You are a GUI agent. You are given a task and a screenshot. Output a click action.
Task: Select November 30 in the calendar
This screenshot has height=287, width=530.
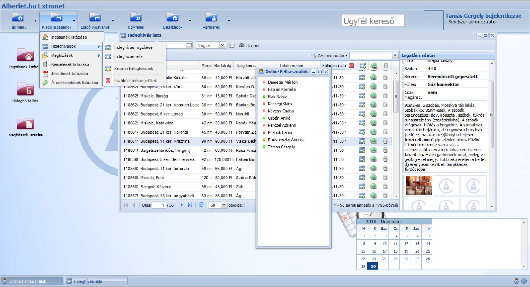tap(373, 266)
